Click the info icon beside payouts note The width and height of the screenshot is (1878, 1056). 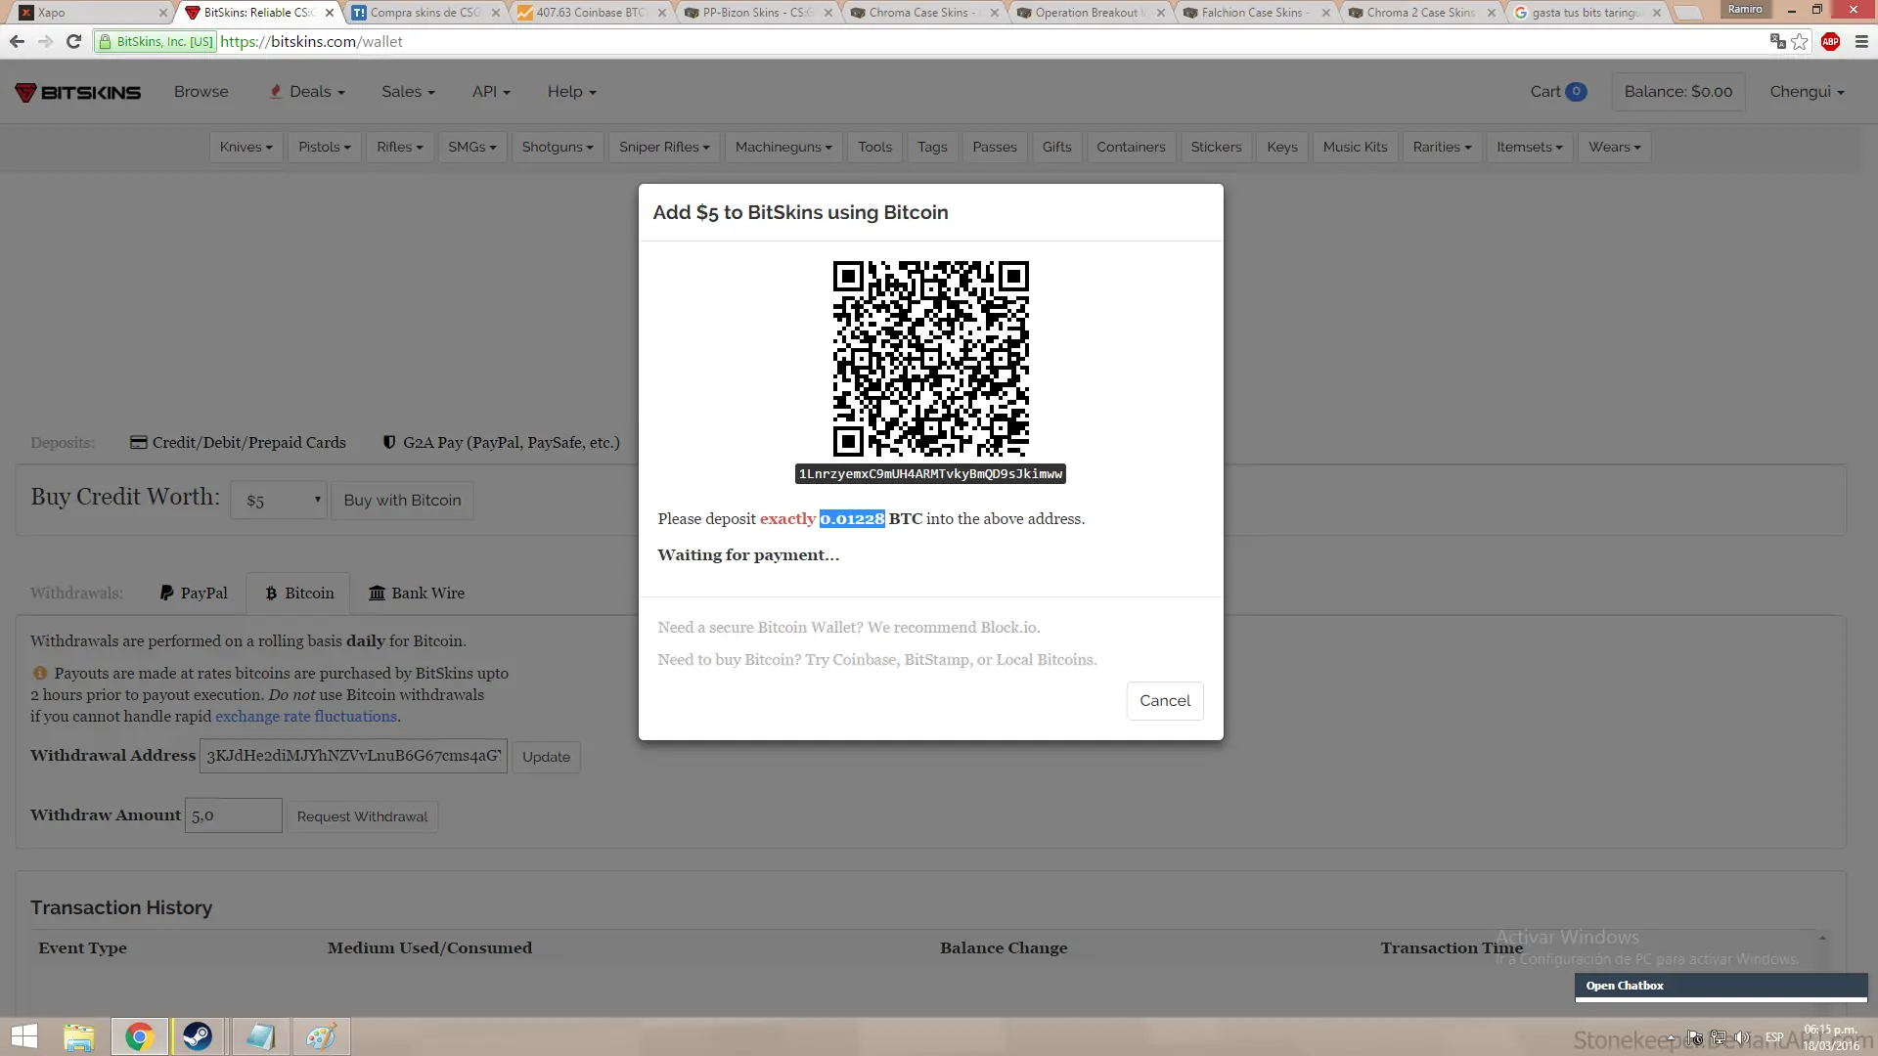coord(40,673)
